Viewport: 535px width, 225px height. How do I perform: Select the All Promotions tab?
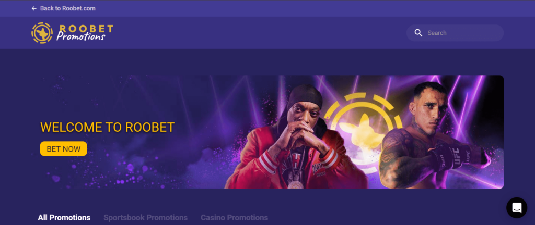pyautogui.click(x=64, y=218)
